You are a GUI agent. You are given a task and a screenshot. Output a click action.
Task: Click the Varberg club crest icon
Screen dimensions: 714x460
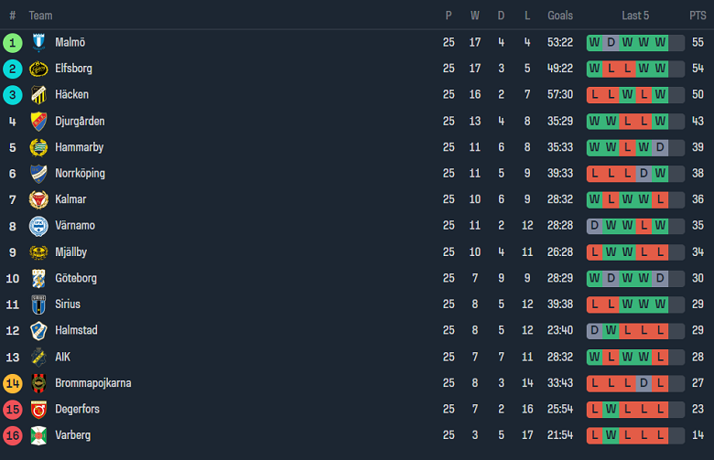point(38,435)
